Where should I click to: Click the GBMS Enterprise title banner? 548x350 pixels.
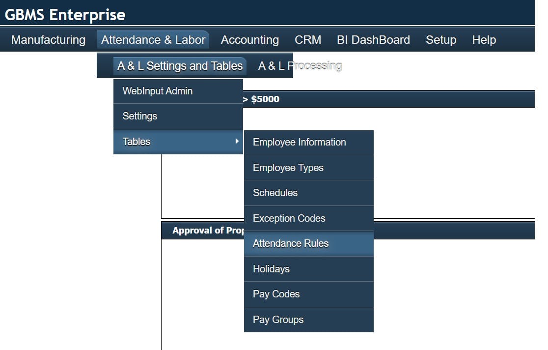[66, 14]
